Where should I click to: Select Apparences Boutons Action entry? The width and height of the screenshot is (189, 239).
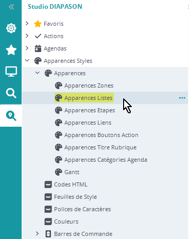[x=101, y=135]
